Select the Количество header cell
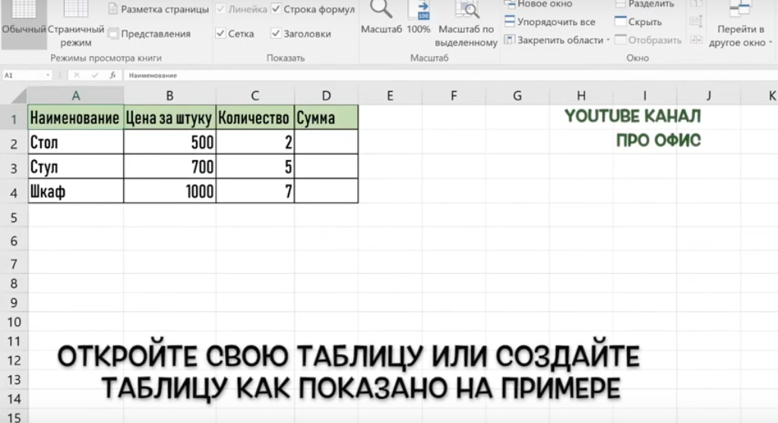 tap(255, 118)
